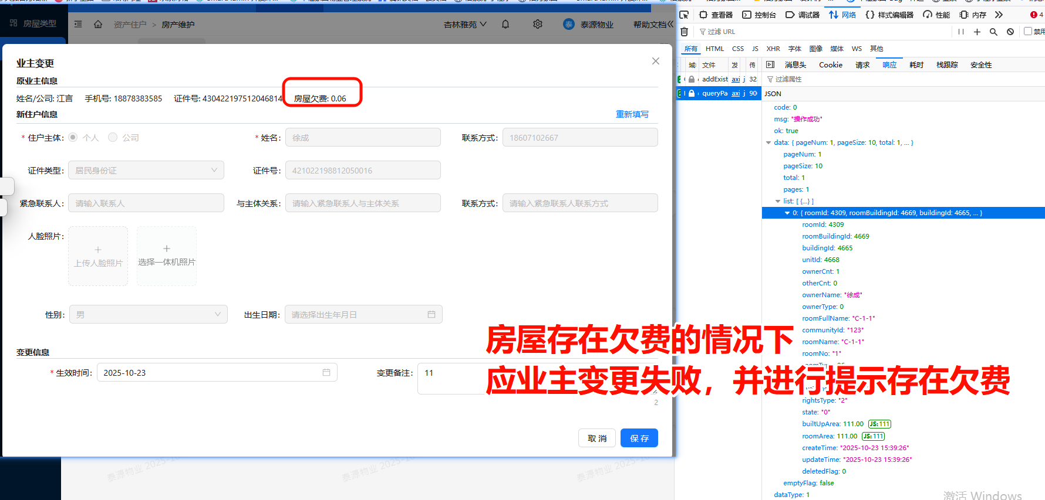Collapse the sidebar menu hamburger icon
This screenshot has width=1045, height=500.
pyautogui.click(x=78, y=25)
